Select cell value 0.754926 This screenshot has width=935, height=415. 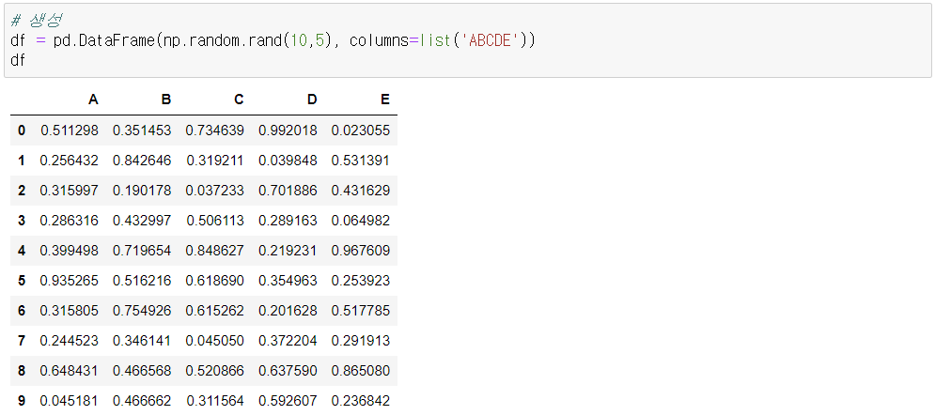(x=142, y=311)
